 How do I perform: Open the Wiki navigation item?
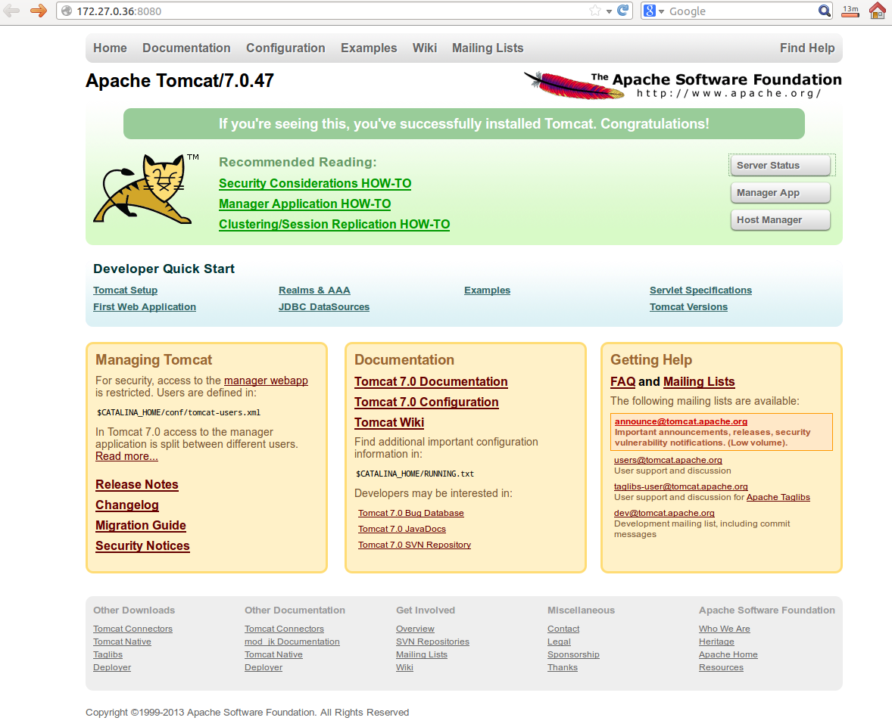coord(424,48)
